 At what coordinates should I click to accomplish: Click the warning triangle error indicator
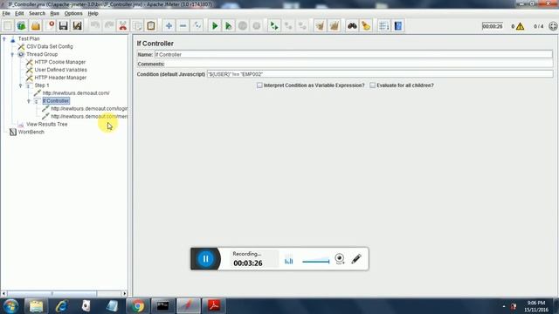521,26
